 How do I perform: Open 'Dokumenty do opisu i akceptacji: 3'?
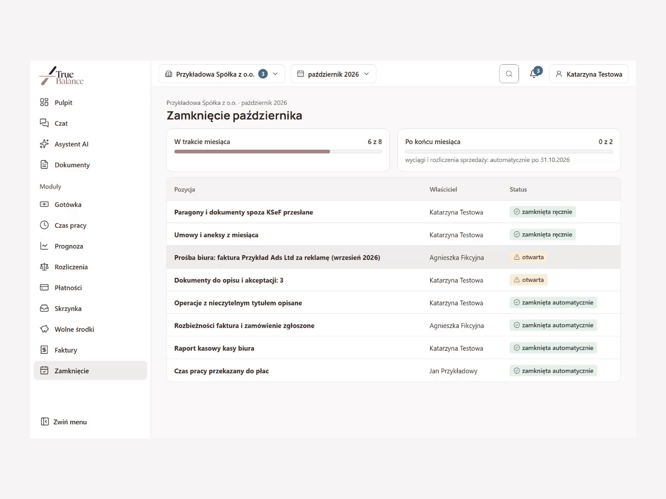pyautogui.click(x=394, y=280)
